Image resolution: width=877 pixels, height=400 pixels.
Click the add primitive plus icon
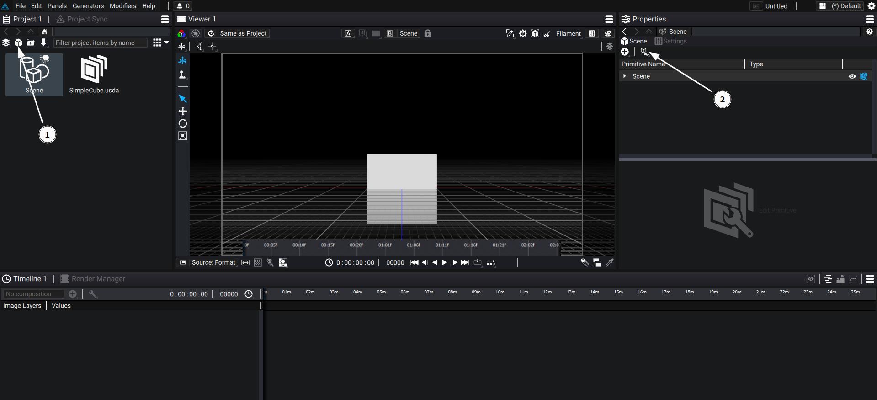coord(625,52)
